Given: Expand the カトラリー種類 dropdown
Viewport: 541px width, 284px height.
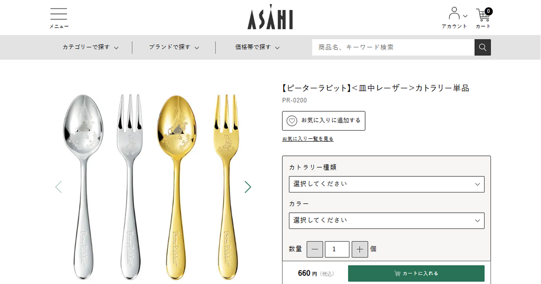Looking at the screenshot, I should click(x=386, y=184).
